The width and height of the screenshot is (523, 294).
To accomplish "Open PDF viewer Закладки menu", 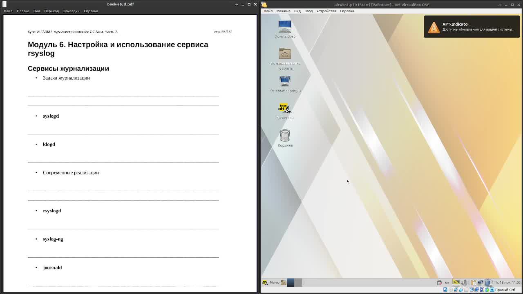I will pyautogui.click(x=71, y=11).
